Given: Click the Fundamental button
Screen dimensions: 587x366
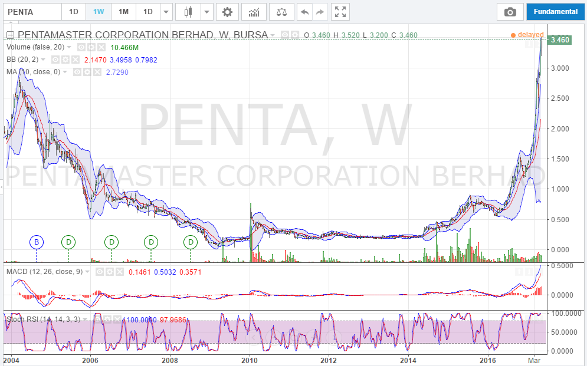Looking at the screenshot, I should (x=556, y=12).
